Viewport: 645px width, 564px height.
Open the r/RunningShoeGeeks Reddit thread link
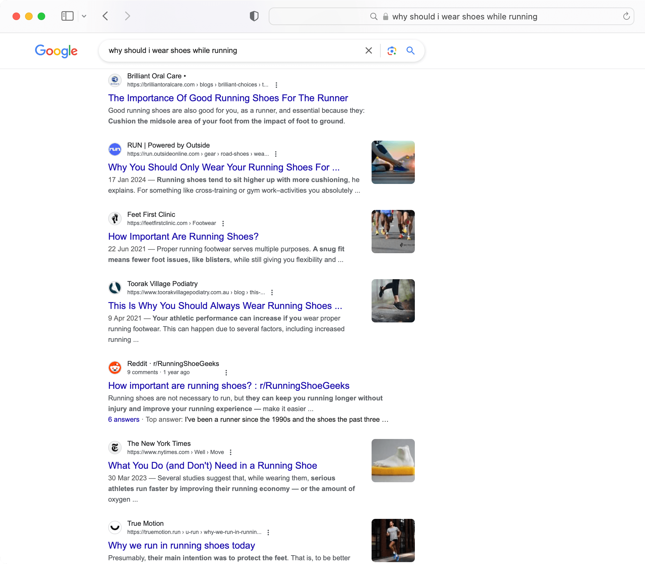click(229, 386)
